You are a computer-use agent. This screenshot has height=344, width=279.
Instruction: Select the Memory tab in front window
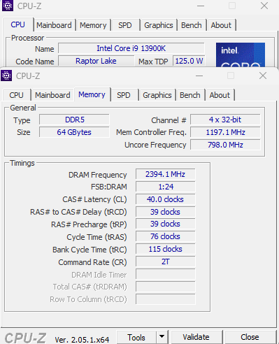click(x=92, y=94)
